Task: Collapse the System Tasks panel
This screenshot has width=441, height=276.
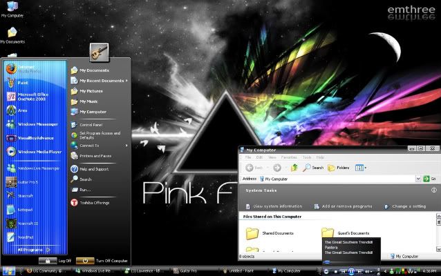Action: click(434, 190)
